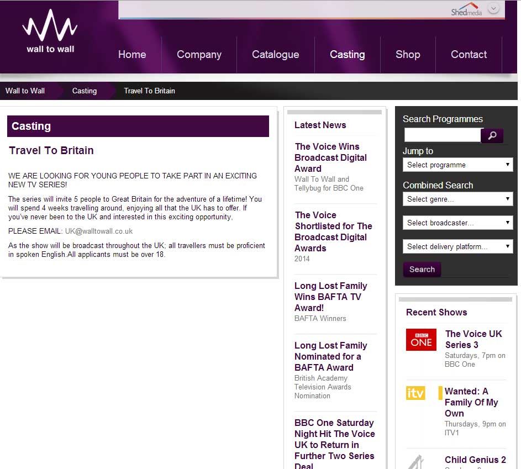
Task: Open the Select programme dropdown
Action: point(457,165)
